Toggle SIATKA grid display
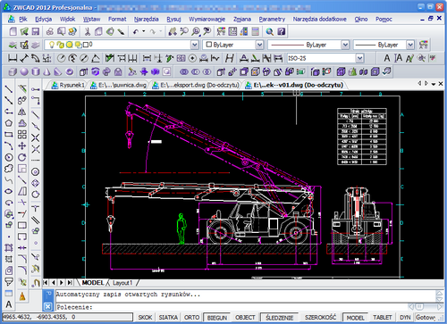The image size is (447, 324). [x=168, y=318]
